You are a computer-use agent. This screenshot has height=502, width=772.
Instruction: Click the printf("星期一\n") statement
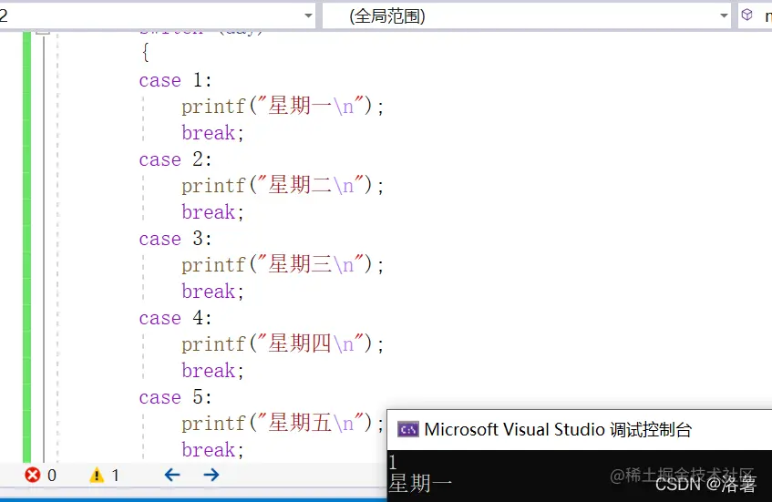[x=283, y=107]
